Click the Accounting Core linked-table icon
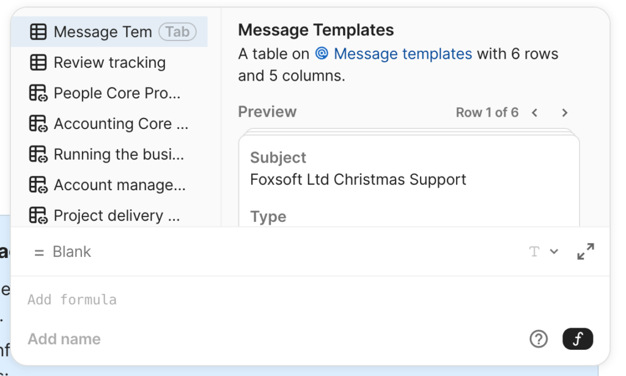The width and height of the screenshot is (626, 376). (x=38, y=123)
